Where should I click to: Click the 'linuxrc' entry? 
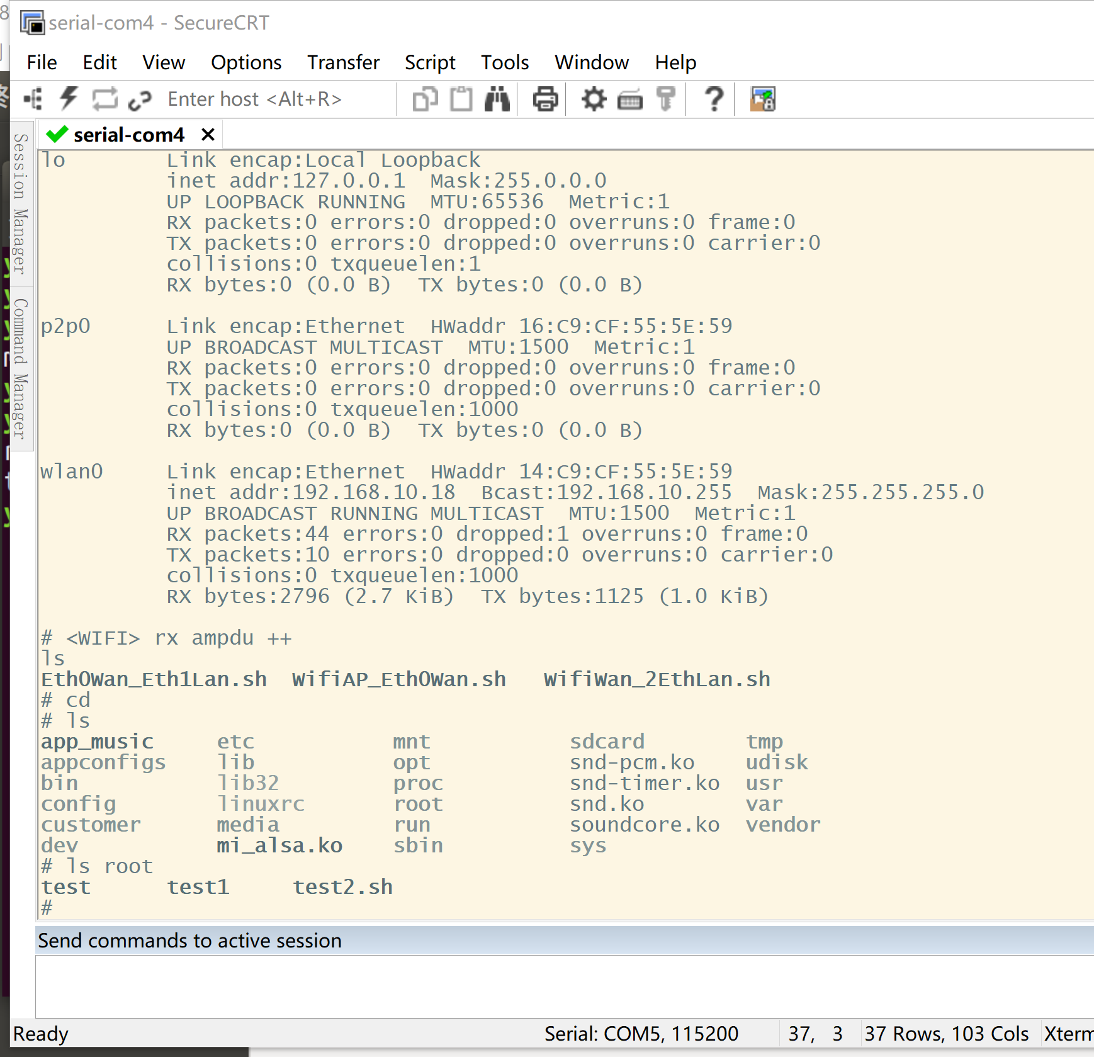pos(261,804)
